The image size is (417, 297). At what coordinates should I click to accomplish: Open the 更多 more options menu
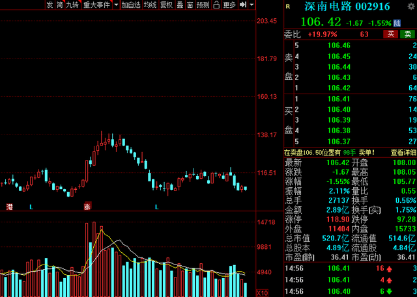(229, 5)
